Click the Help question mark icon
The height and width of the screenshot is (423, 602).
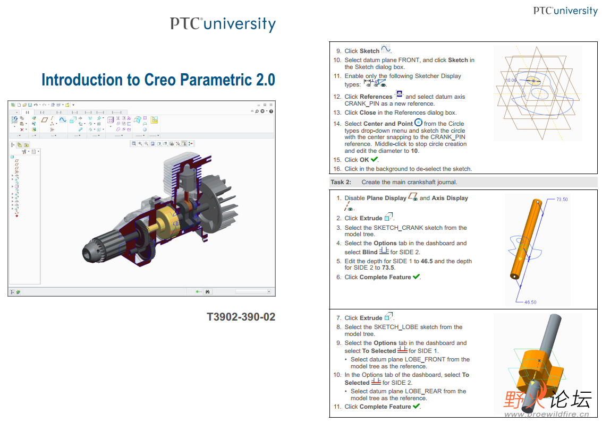[x=271, y=111]
